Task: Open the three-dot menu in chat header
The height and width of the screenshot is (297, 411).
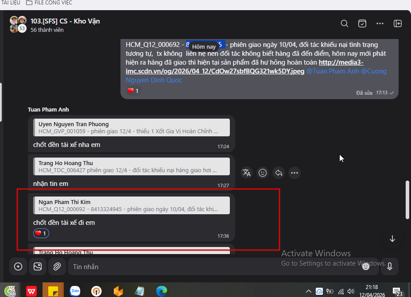Action: [380, 23]
